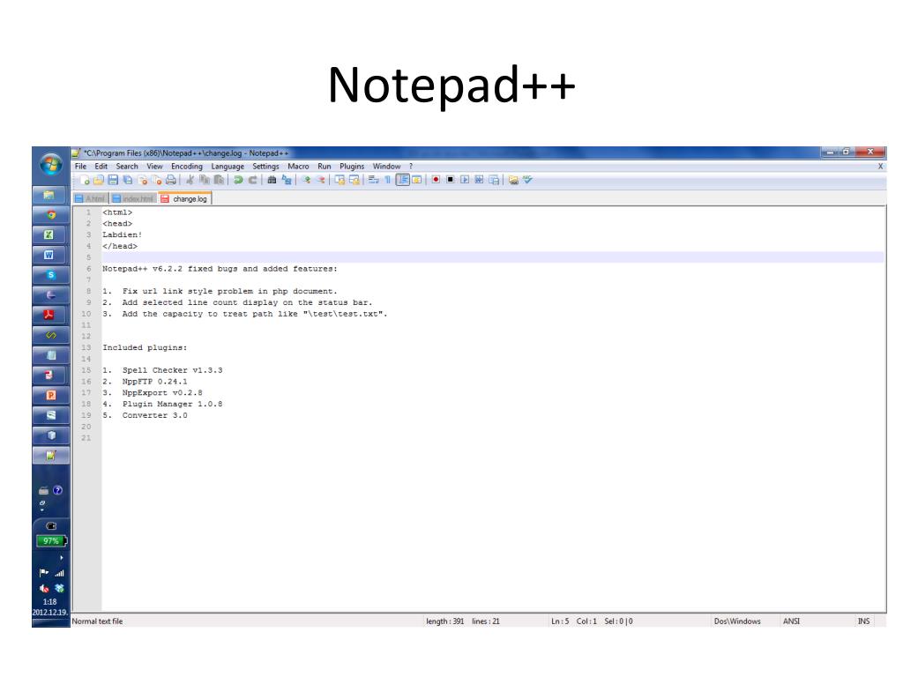Screen dimensions: 903x677
Task: Click the Print toolbar icon
Action: pyautogui.click(x=171, y=180)
